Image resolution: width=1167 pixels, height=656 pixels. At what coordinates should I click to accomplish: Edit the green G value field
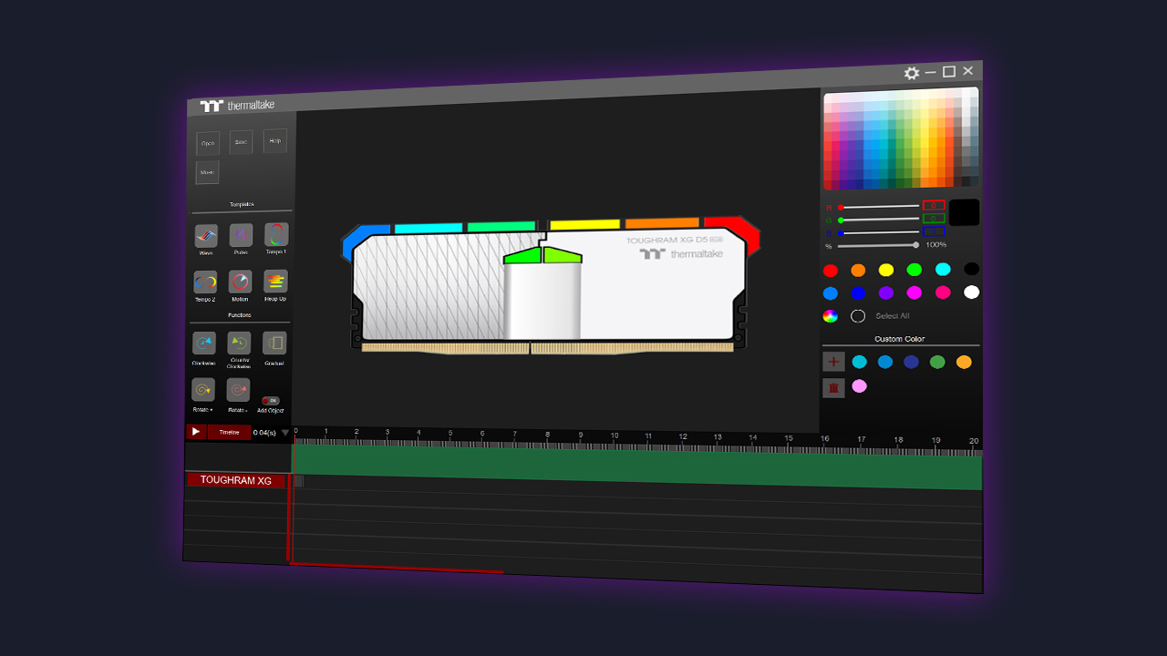point(934,218)
